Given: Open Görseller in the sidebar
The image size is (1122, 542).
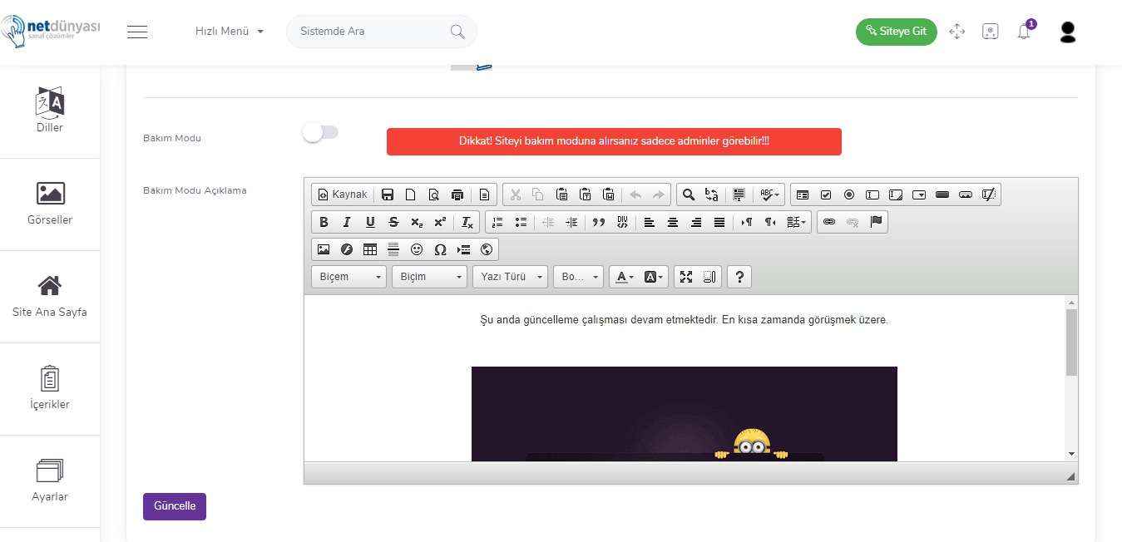Looking at the screenshot, I should pyautogui.click(x=50, y=204).
